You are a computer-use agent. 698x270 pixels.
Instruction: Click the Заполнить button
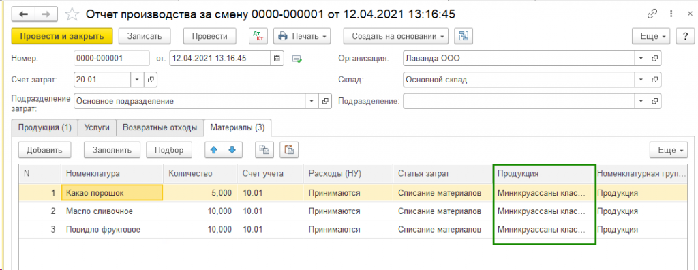(112, 150)
